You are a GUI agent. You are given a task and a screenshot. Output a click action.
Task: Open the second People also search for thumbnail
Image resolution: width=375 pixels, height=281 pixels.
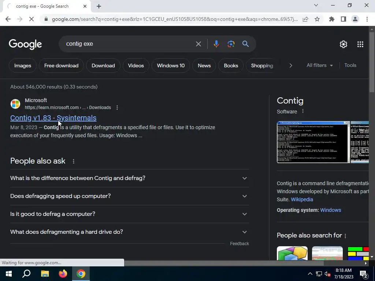327,253
